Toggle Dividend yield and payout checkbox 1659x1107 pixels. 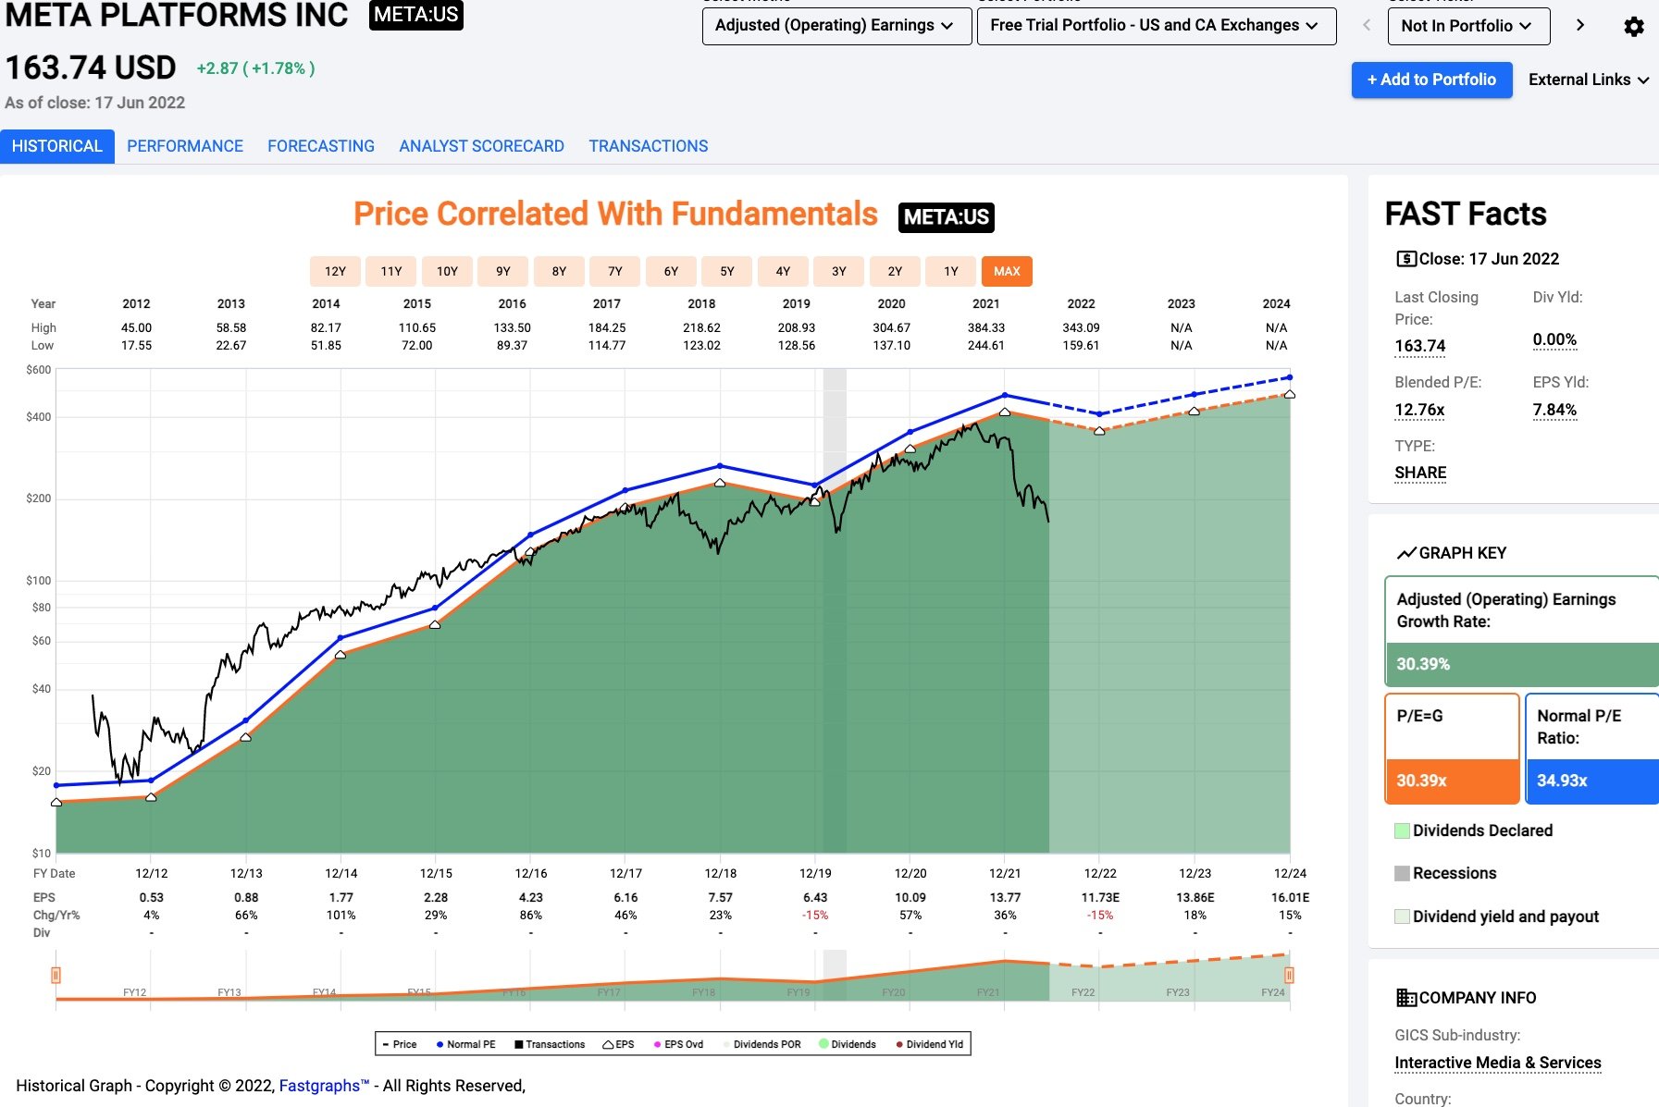pos(1402,916)
